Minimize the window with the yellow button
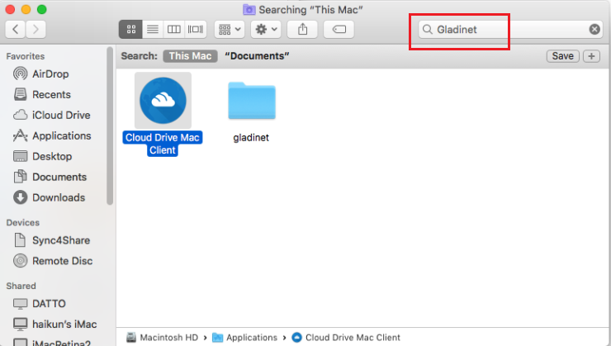611x346 pixels. pyautogui.click(x=26, y=9)
